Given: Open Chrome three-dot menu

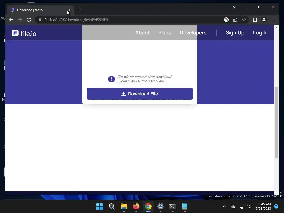Looking at the screenshot, I should click(273, 20).
